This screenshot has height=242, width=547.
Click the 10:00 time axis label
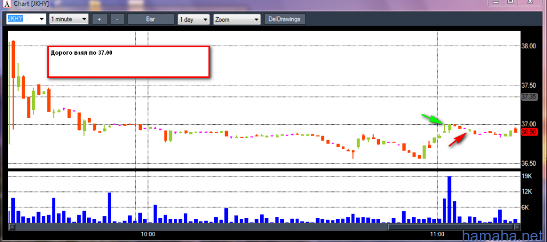[148, 234]
